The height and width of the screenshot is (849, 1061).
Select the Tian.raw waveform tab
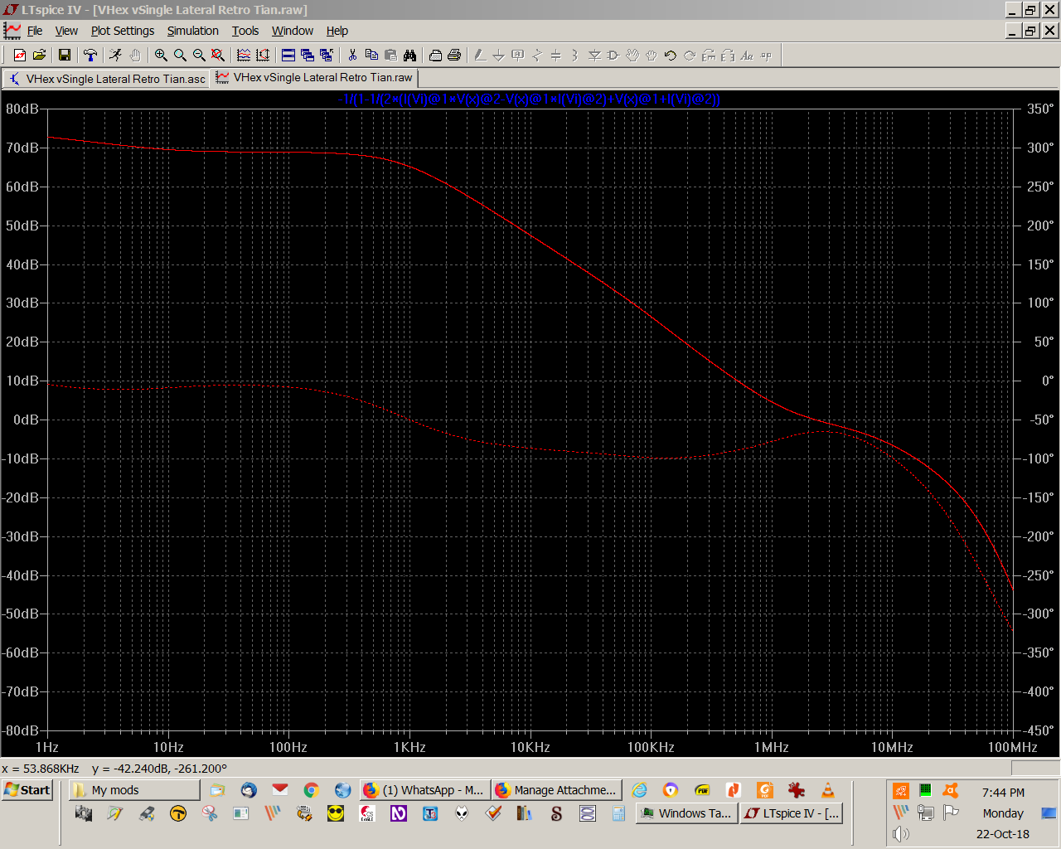(314, 77)
